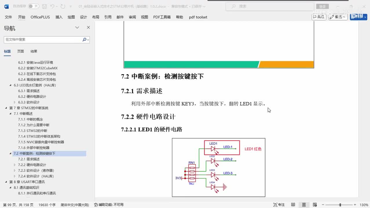Click the Word application icon in title bar
The image size is (370, 208).
6,6
